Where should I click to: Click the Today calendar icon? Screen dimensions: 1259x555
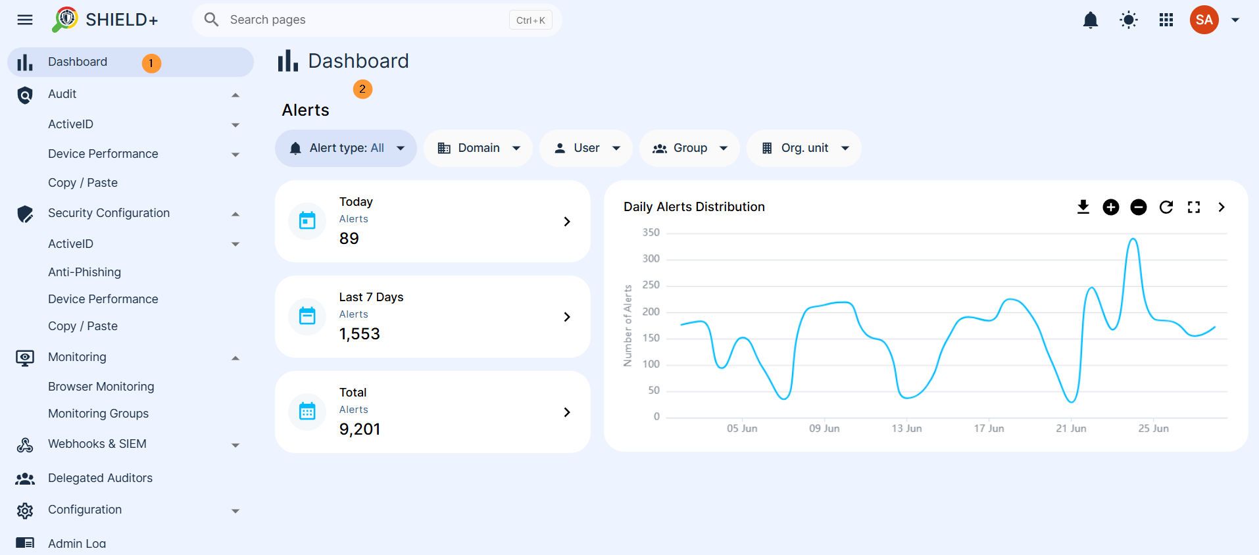pos(307,221)
